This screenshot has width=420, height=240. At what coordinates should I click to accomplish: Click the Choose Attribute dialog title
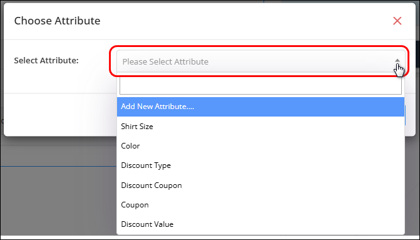coord(57,21)
